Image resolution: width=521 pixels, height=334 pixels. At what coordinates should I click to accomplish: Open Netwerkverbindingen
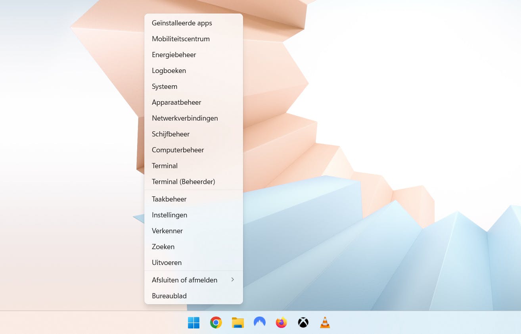185,118
